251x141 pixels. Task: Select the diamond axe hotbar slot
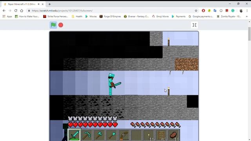(99, 135)
